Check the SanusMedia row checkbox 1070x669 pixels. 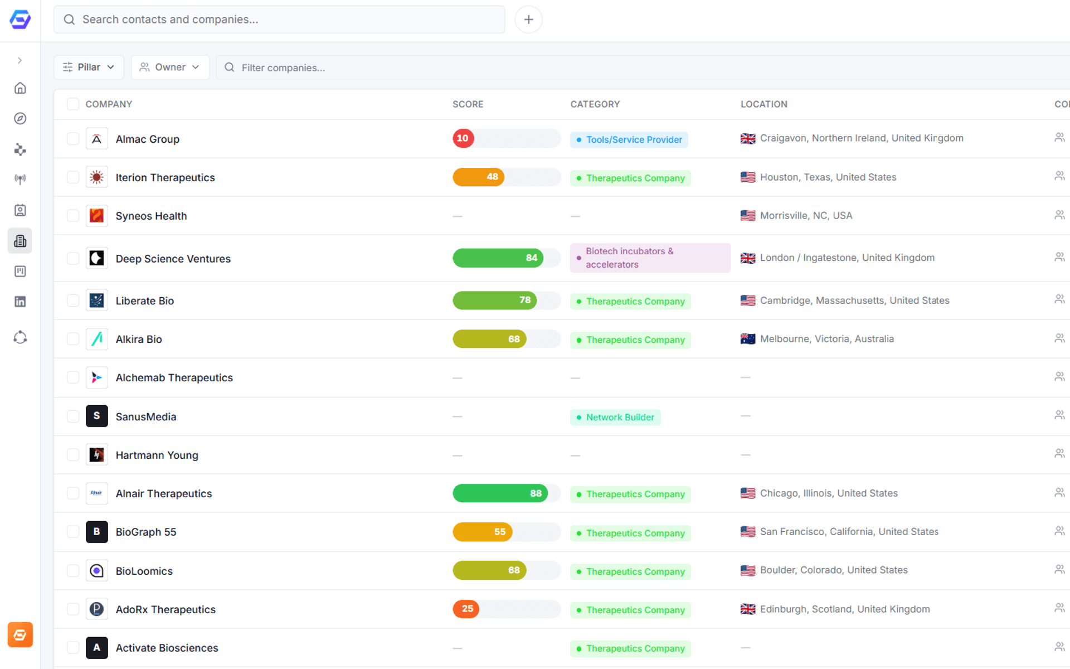73,416
